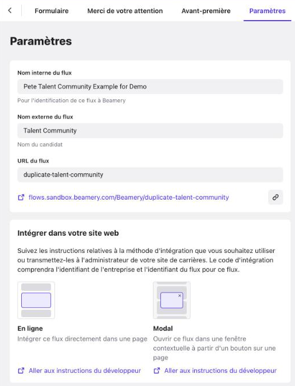Click external-link icon under Modal option

point(157,371)
